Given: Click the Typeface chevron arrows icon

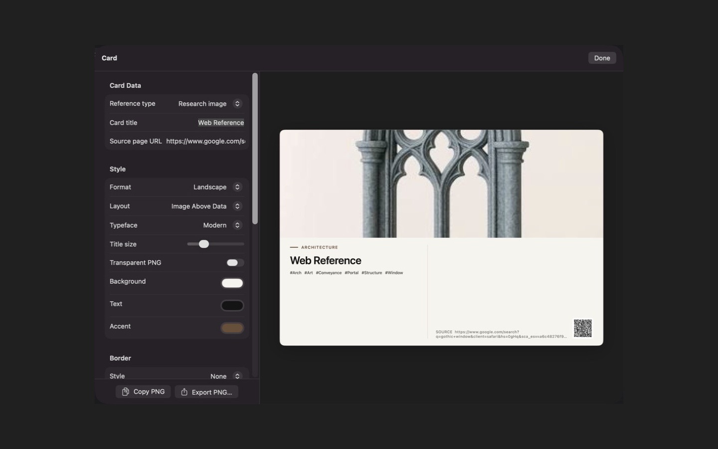Looking at the screenshot, I should tap(237, 225).
